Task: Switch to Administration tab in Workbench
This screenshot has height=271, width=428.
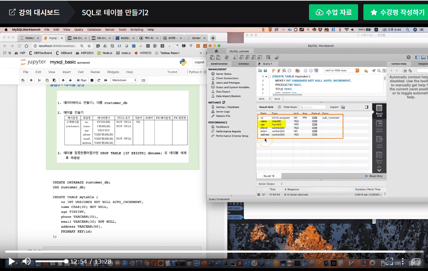Action: tap(219, 64)
